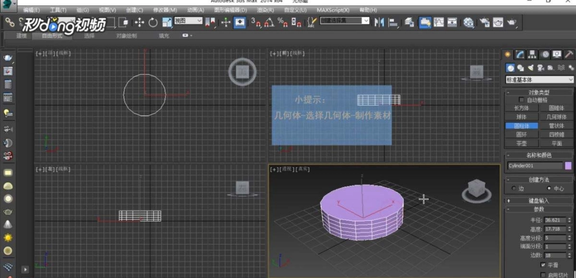Toggle angle snap icon
The height and width of the screenshot is (278, 576).
pos(269,23)
